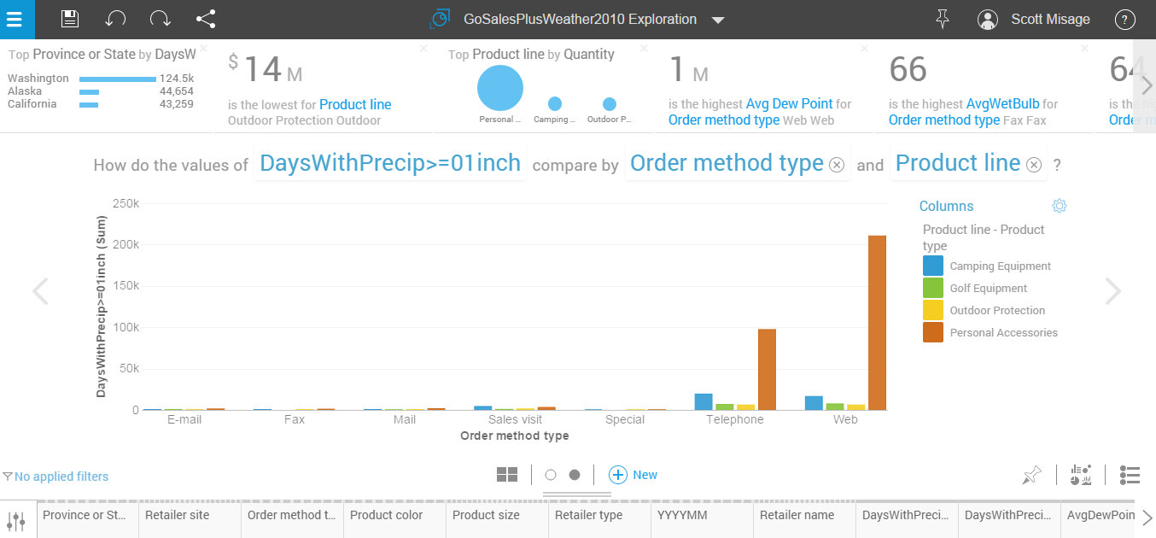Select the YYYYMM column header

click(702, 520)
